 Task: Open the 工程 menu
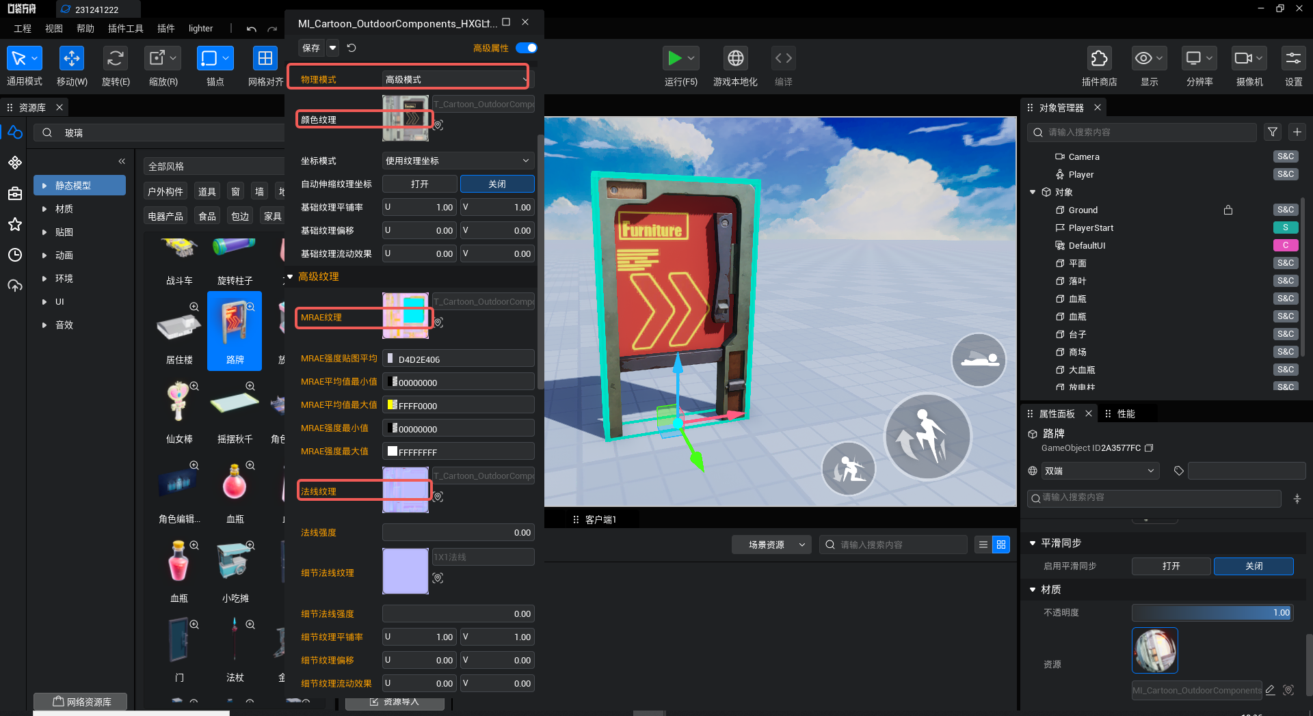coord(23,29)
